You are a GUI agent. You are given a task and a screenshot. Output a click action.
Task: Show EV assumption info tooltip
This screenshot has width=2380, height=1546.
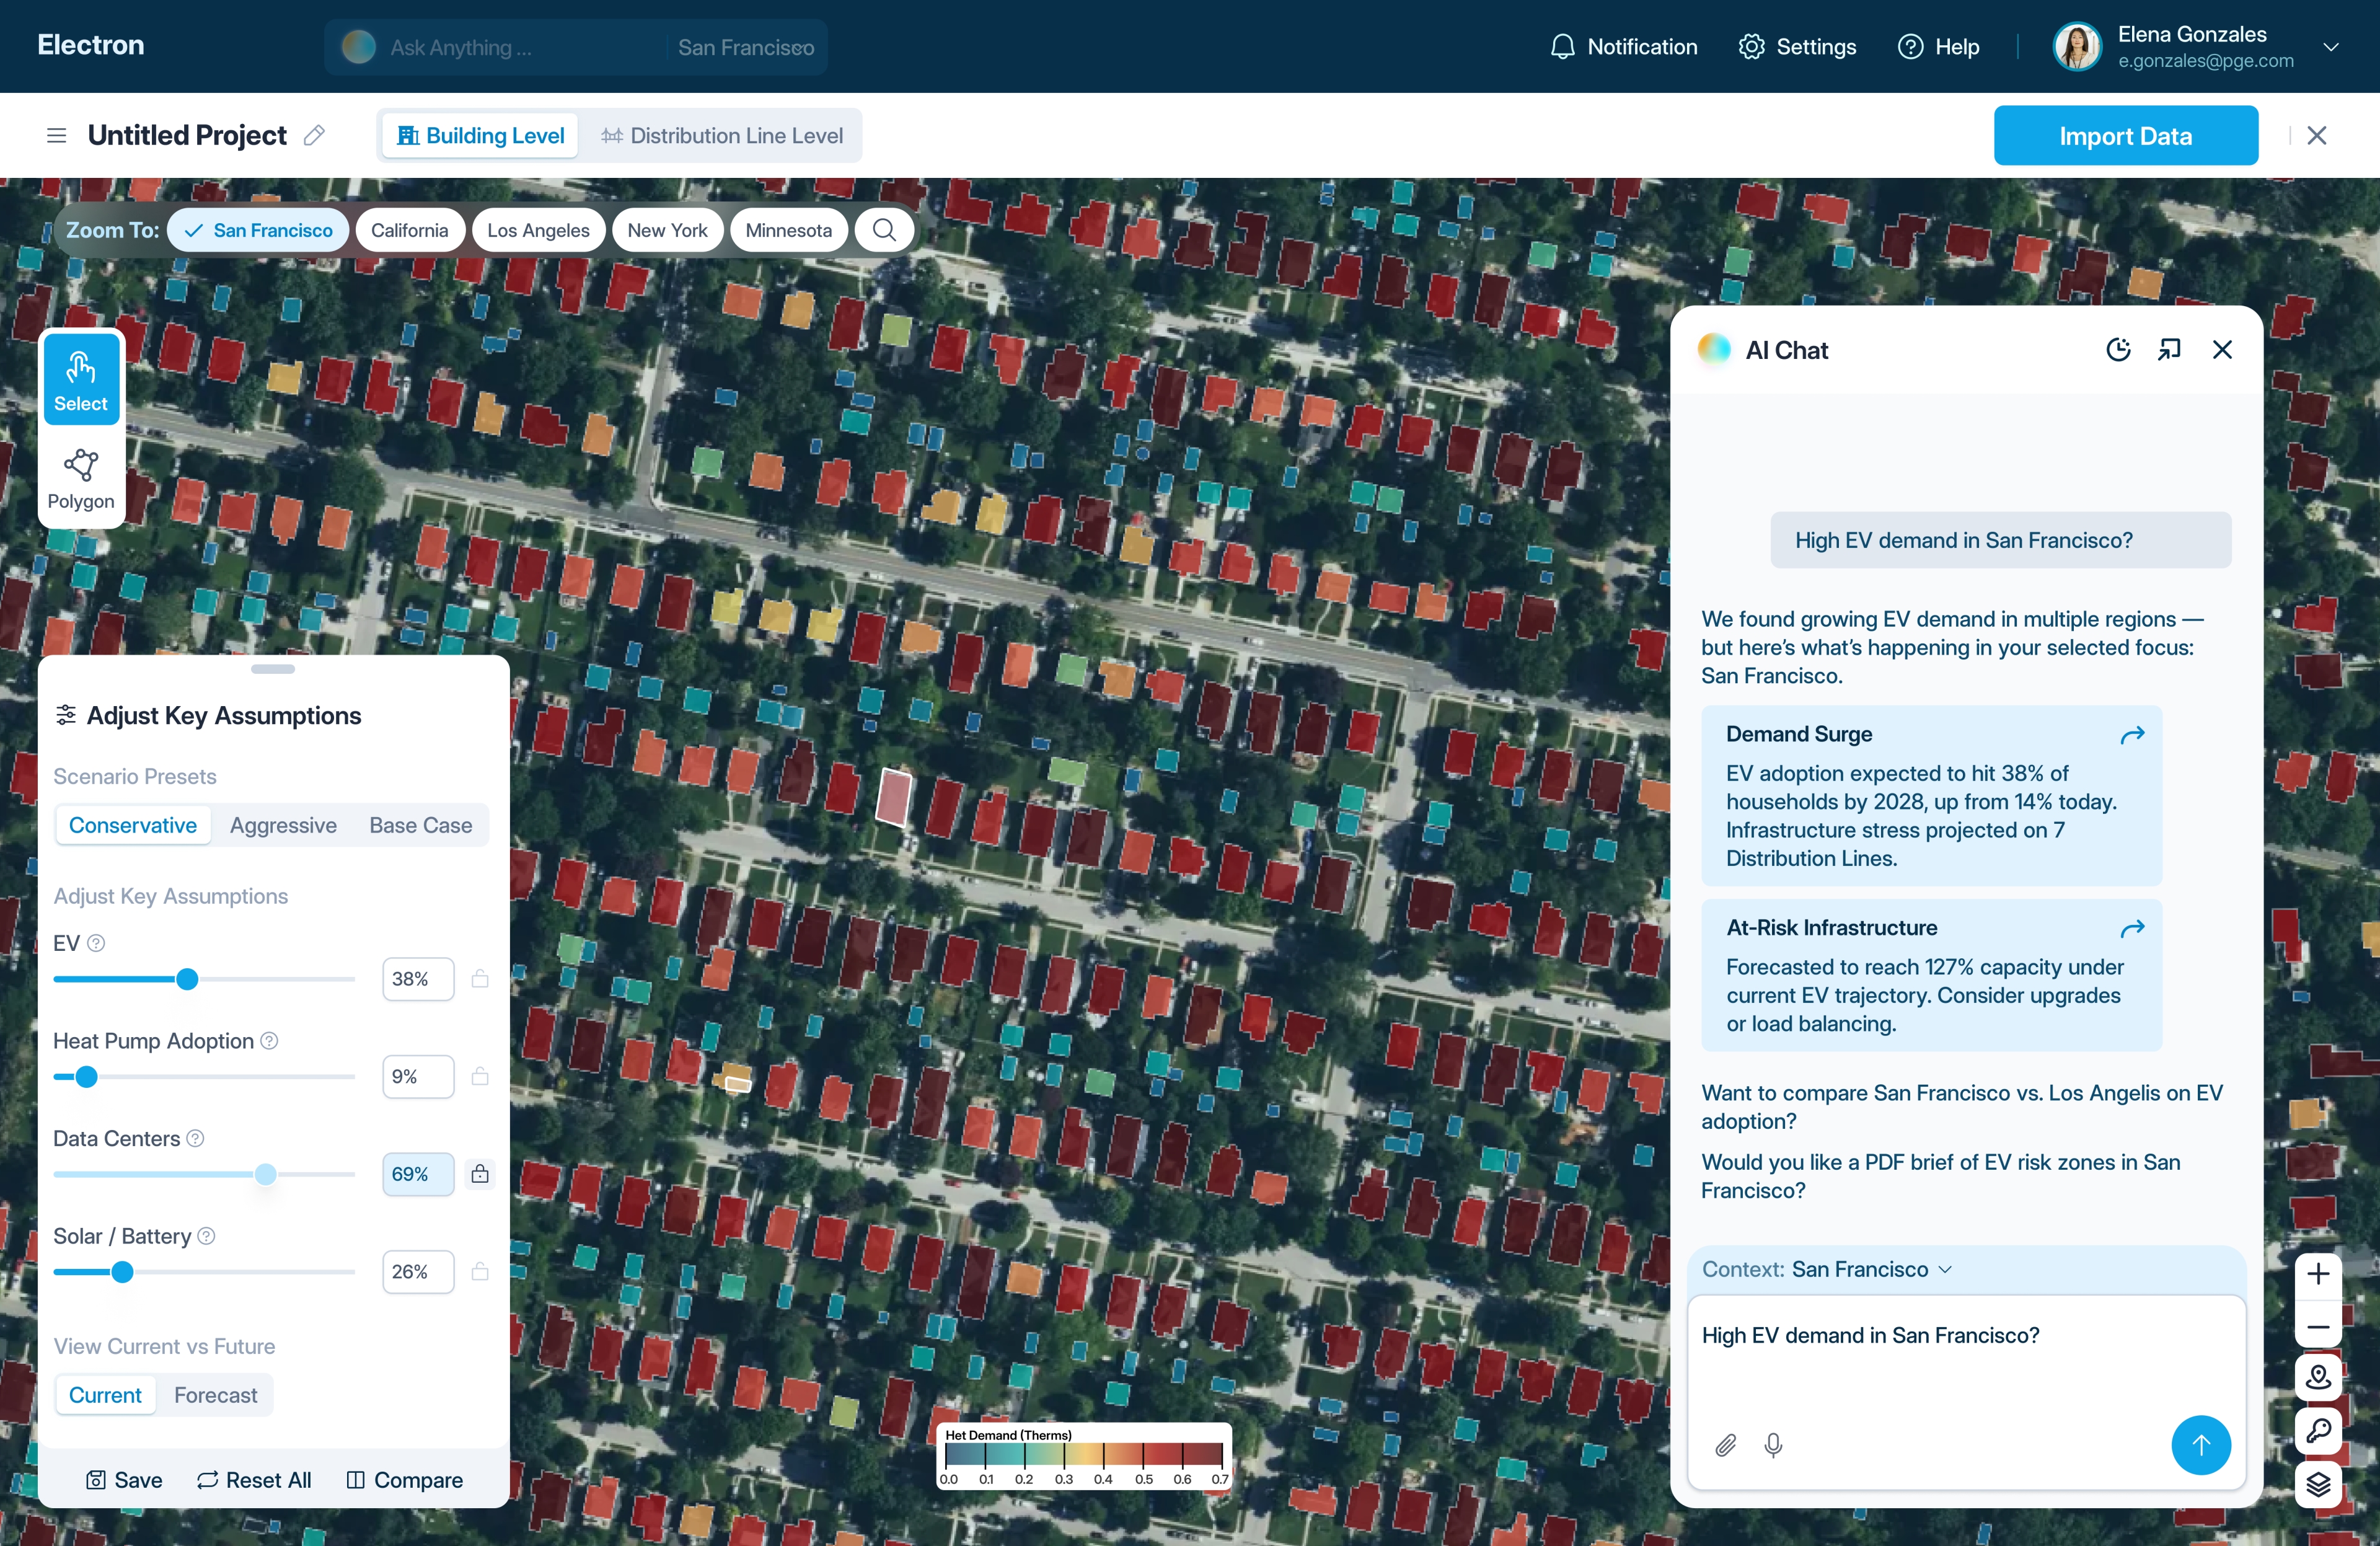tap(96, 943)
